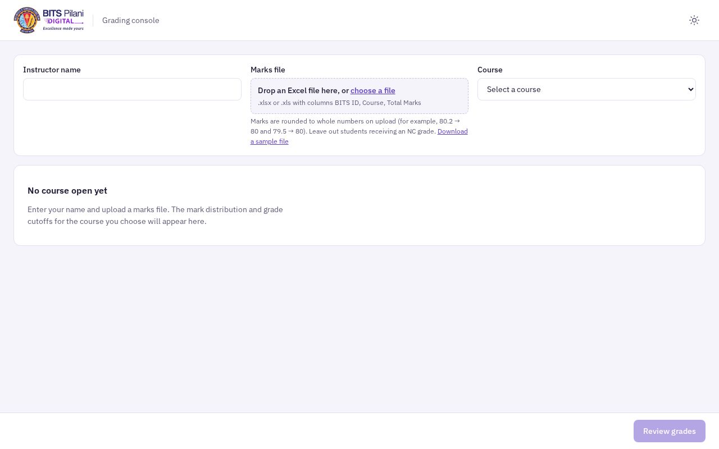Toggle the light/dark theme sun icon
This screenshot has width=719, height=449.
click(x=694, y=20)
